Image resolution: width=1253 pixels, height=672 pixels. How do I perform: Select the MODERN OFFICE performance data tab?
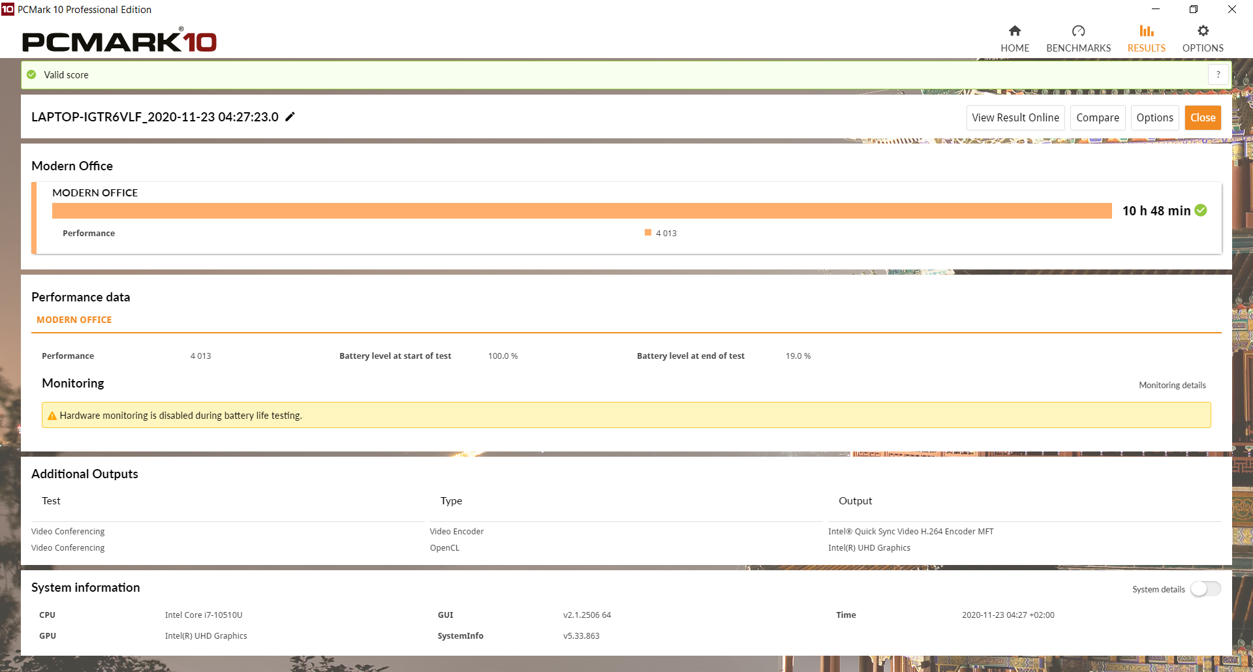pos(74,320)
